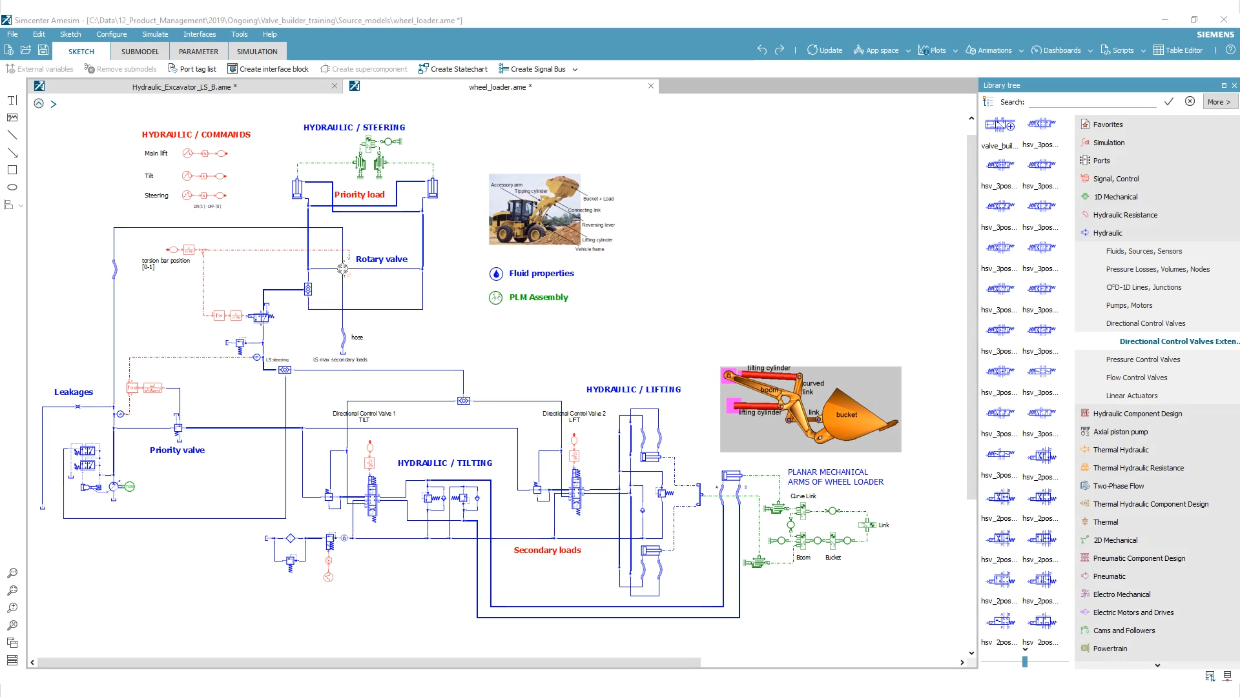
Task: Enable the search validation checkmark in Library tree
Action: 1168,101
